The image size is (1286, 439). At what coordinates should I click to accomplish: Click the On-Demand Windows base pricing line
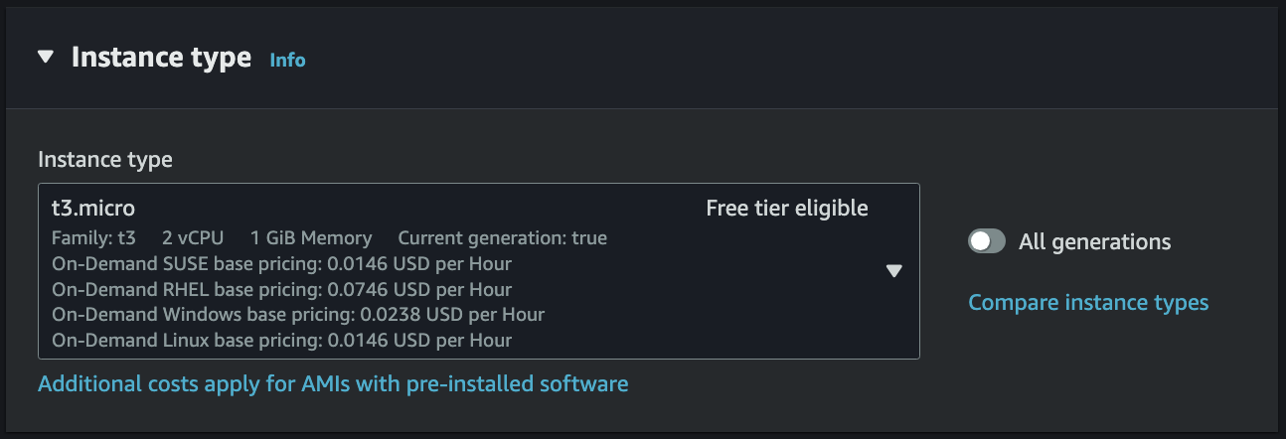(x=298, y=315)
